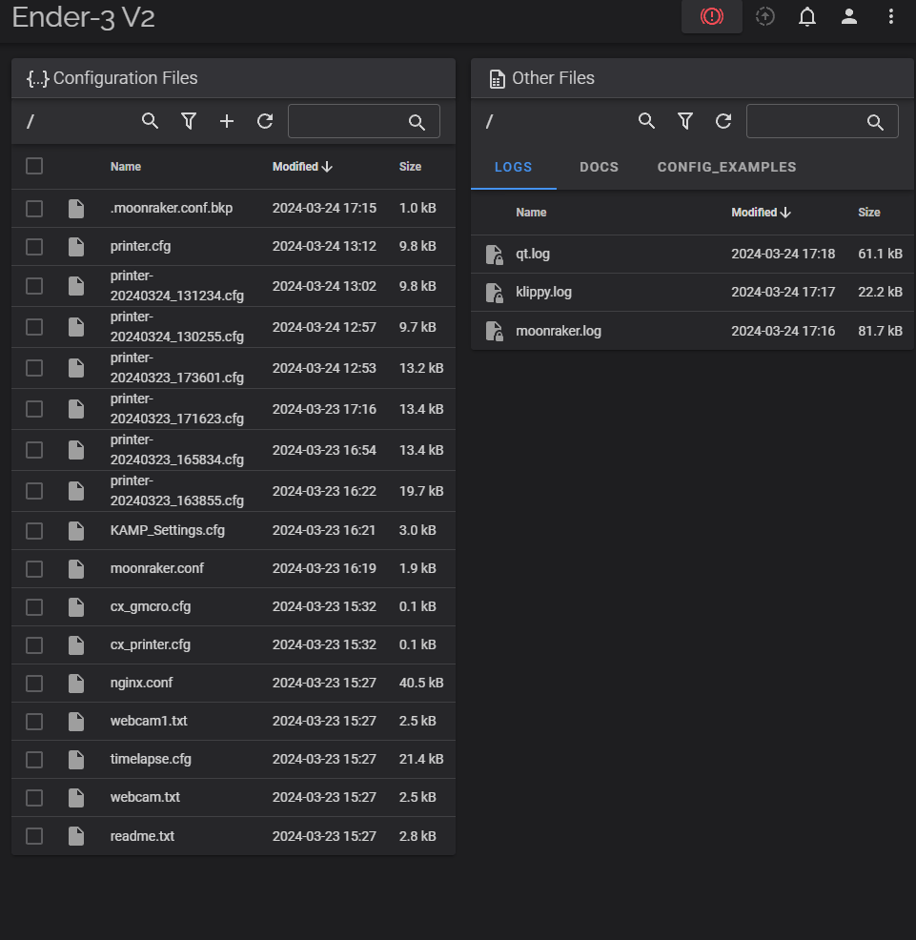Image resolution: width=916 pixels, height=940 pixels.
Task: Select checkbox for printer-20240324_131234.cfg
Action: 34,286
